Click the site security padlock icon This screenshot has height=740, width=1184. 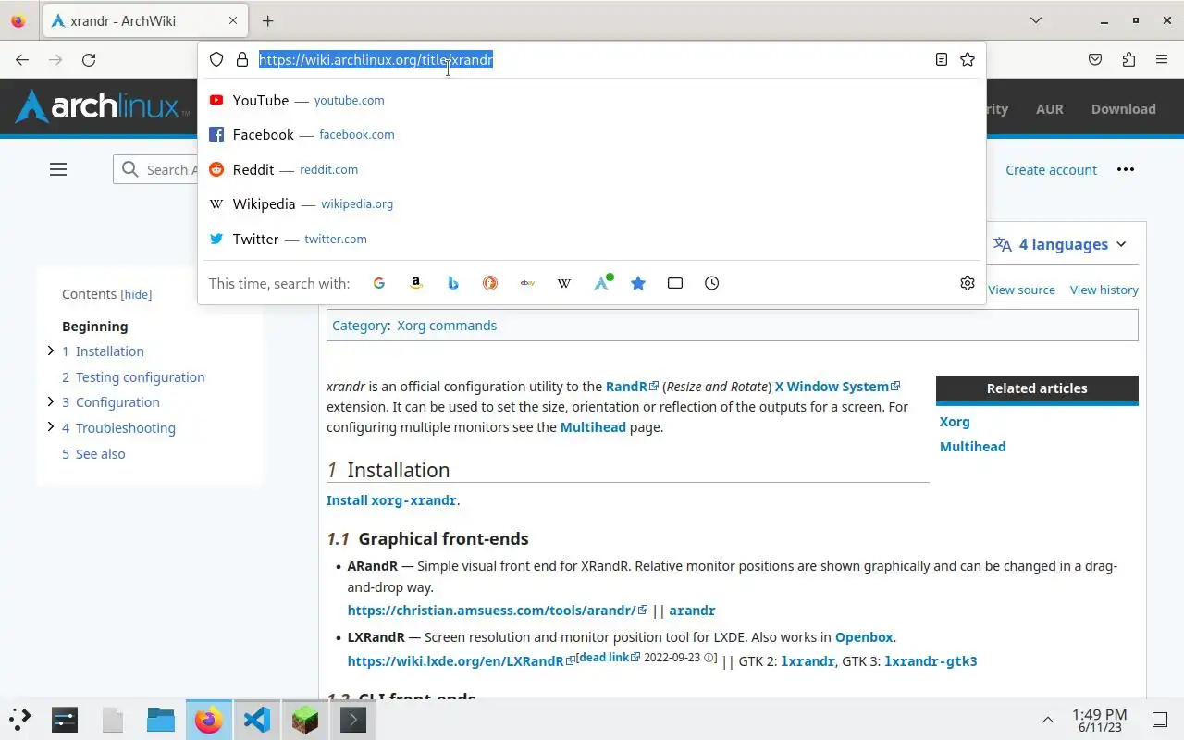[x=242, y=59]
